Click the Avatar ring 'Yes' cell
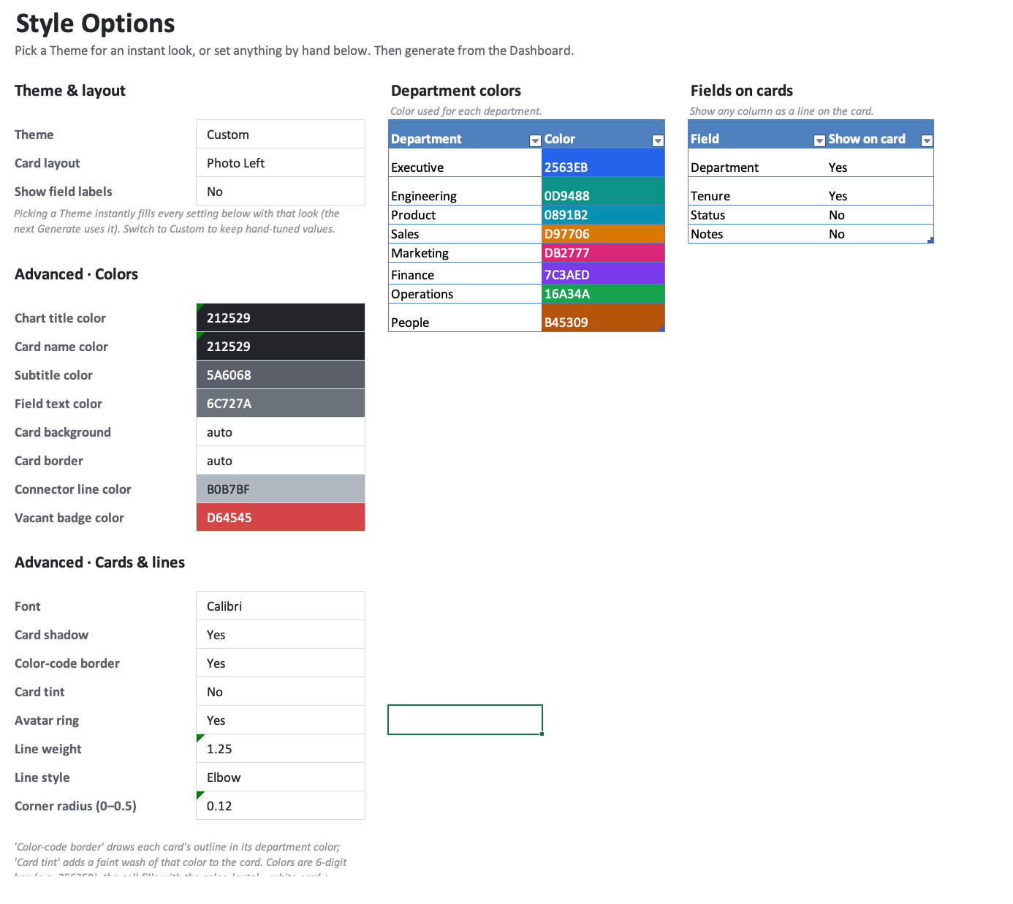 tap(281, 720)
